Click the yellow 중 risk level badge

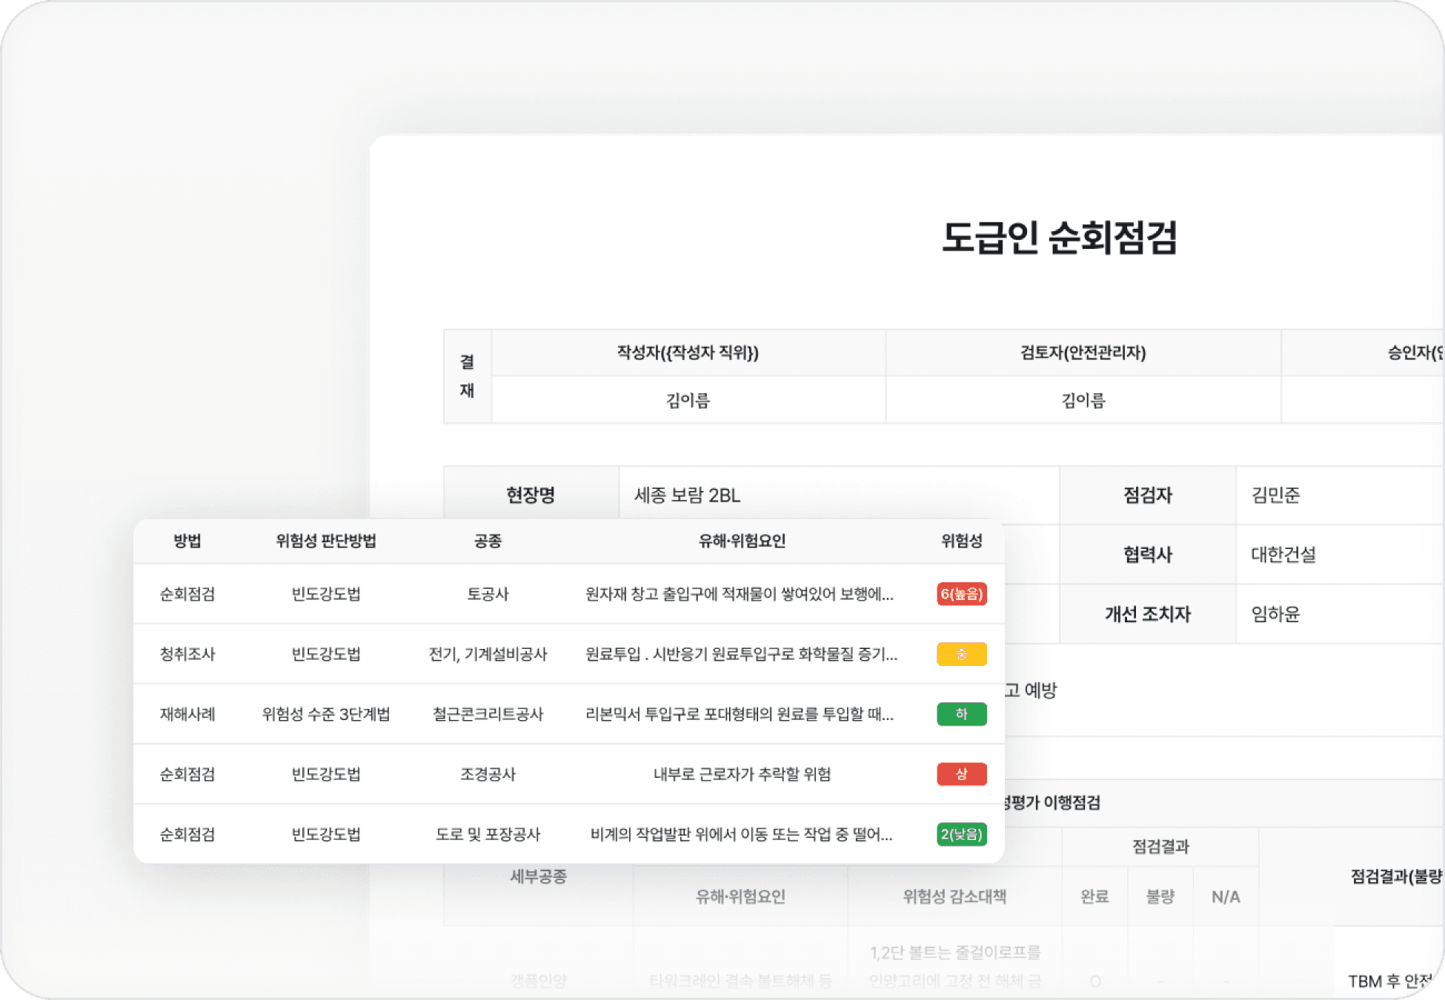pyautogui.click(x=961, y=654)
